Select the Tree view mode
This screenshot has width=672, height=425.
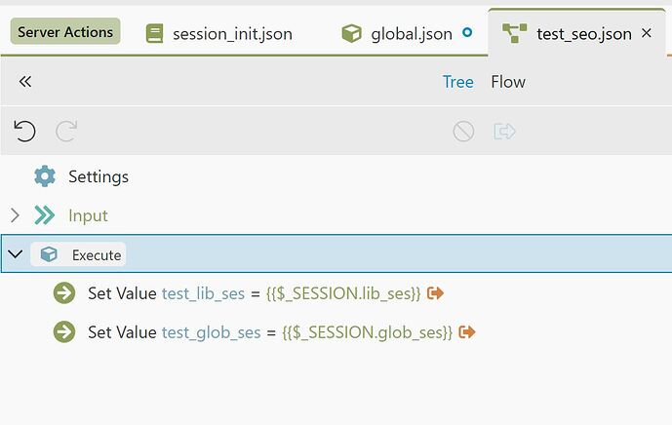click(x=457, y=82)
